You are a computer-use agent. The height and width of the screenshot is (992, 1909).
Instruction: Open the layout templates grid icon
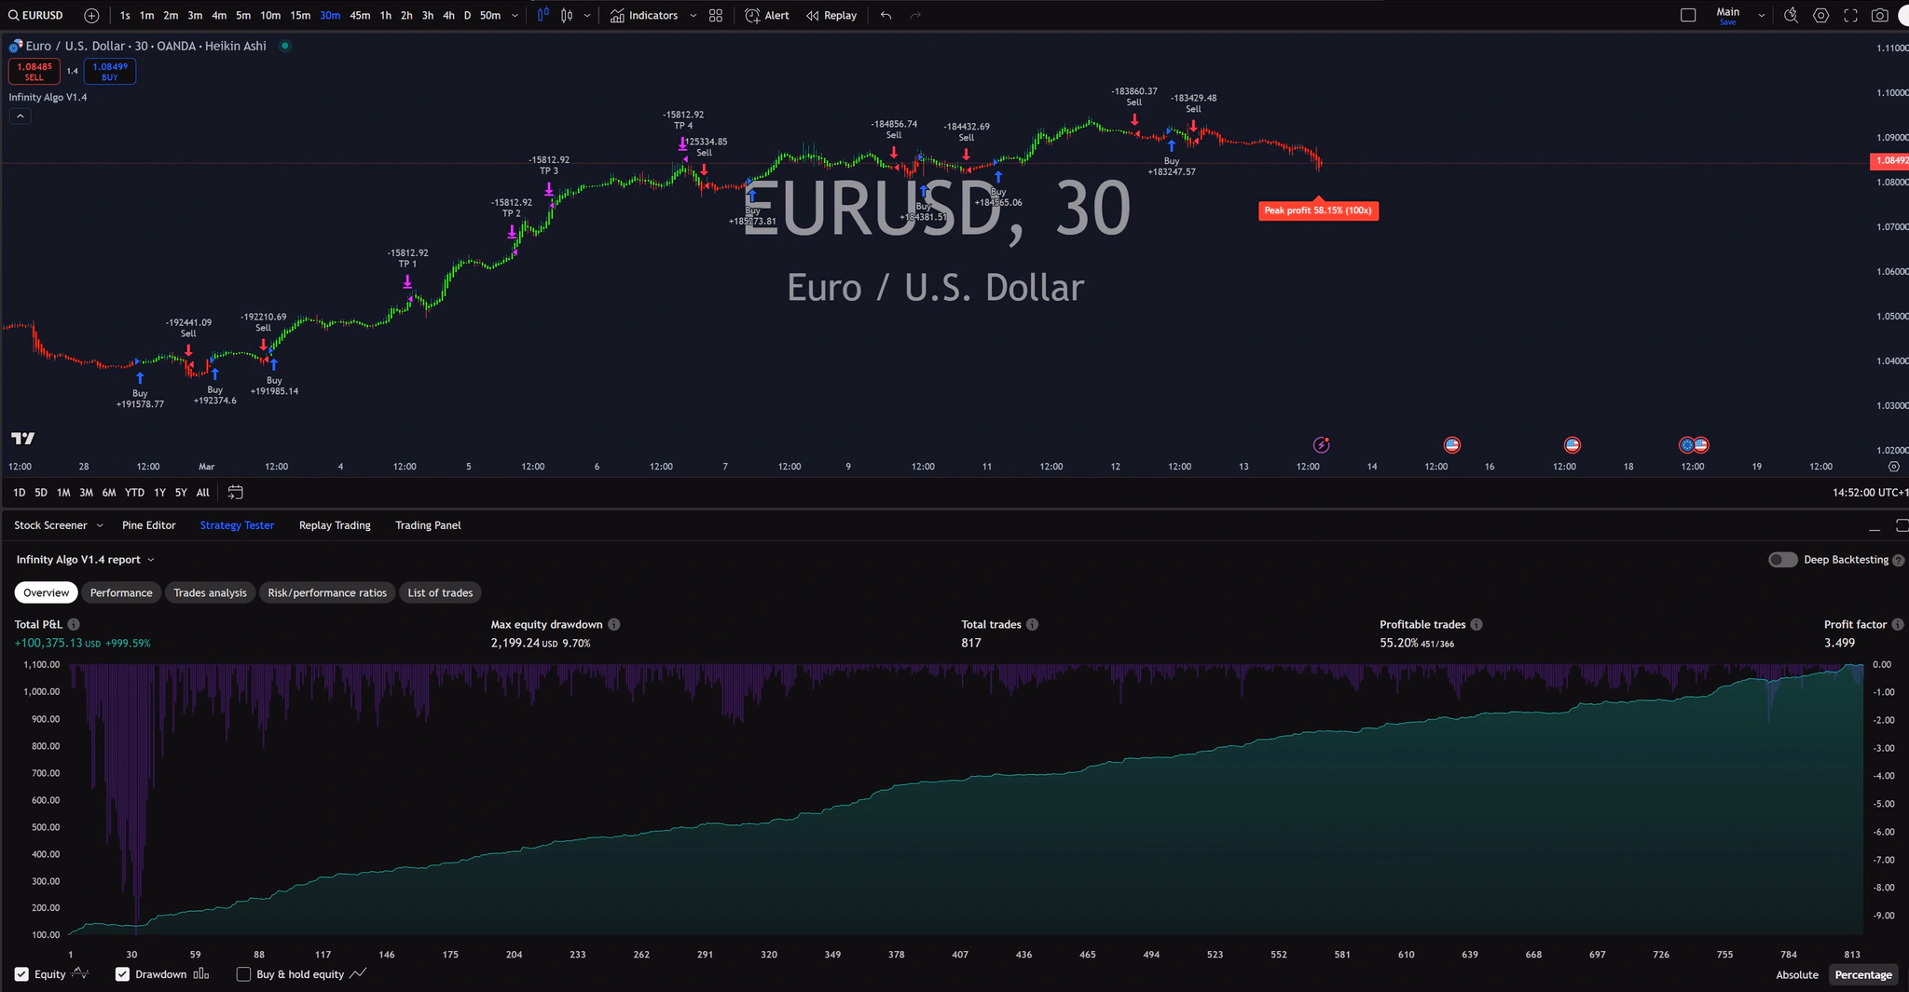(x=715, y=16)
